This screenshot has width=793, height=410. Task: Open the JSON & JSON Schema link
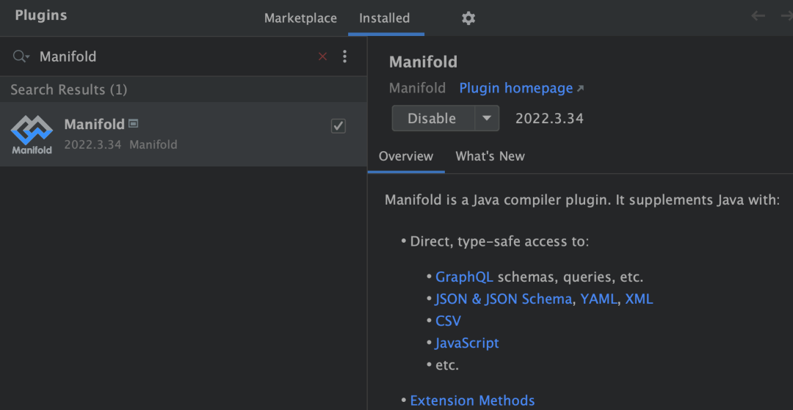pyautogui.click(x=503, y=299)
